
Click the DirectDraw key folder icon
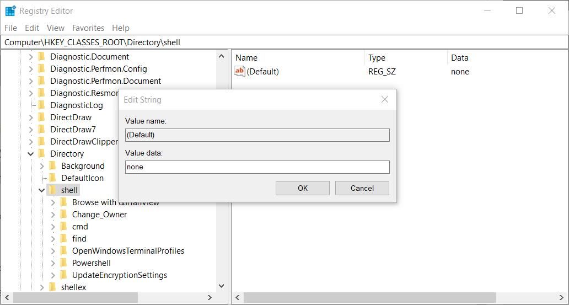click(x=41, y=117)
